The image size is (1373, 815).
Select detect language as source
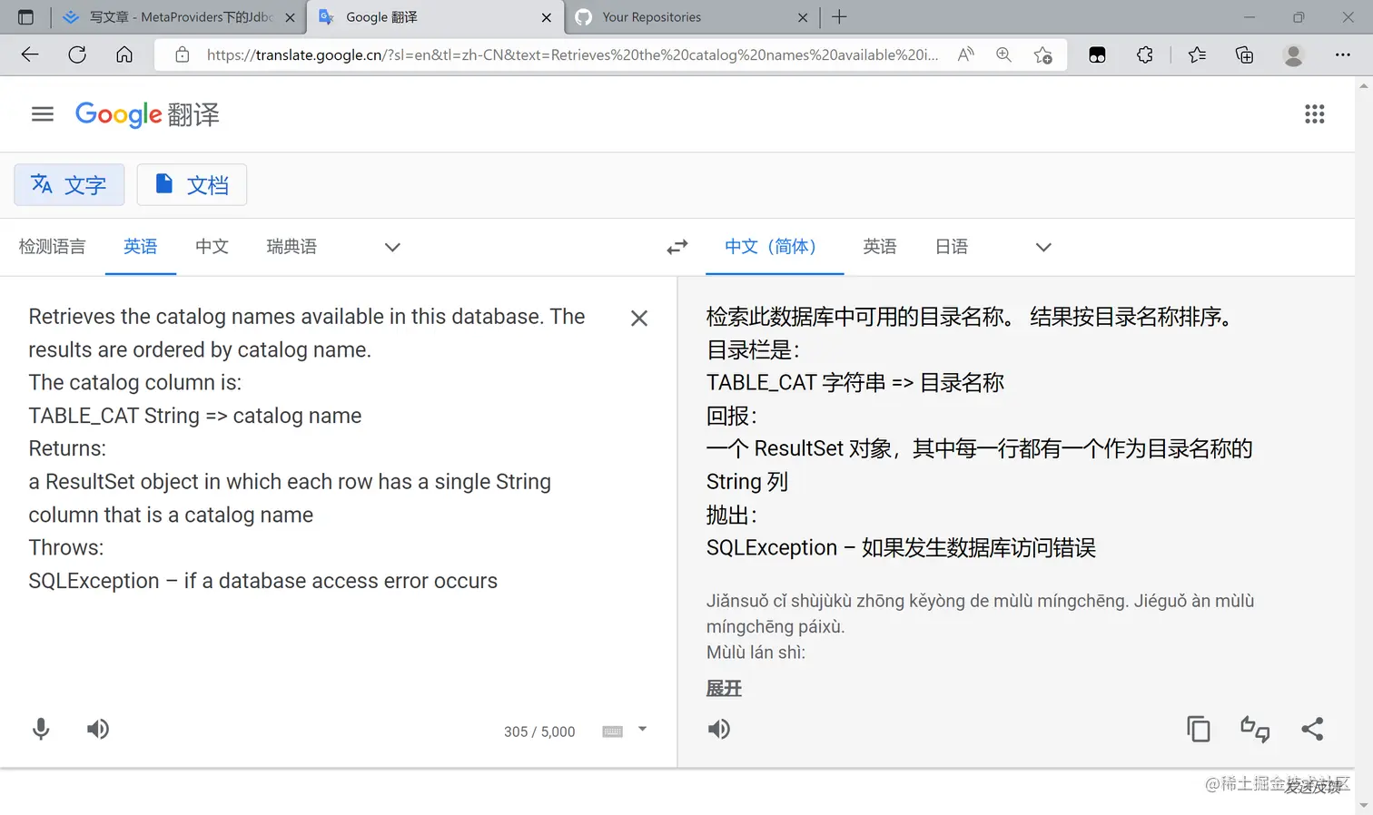pyautogui.click(x=53, y=247)
